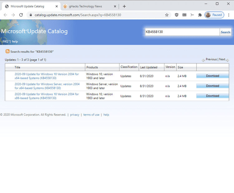Image resolution: width=234 pixels, height=193 pixels.
Task: Click the help link in footer
Action: pyautogui.click(x=106, y=115)
